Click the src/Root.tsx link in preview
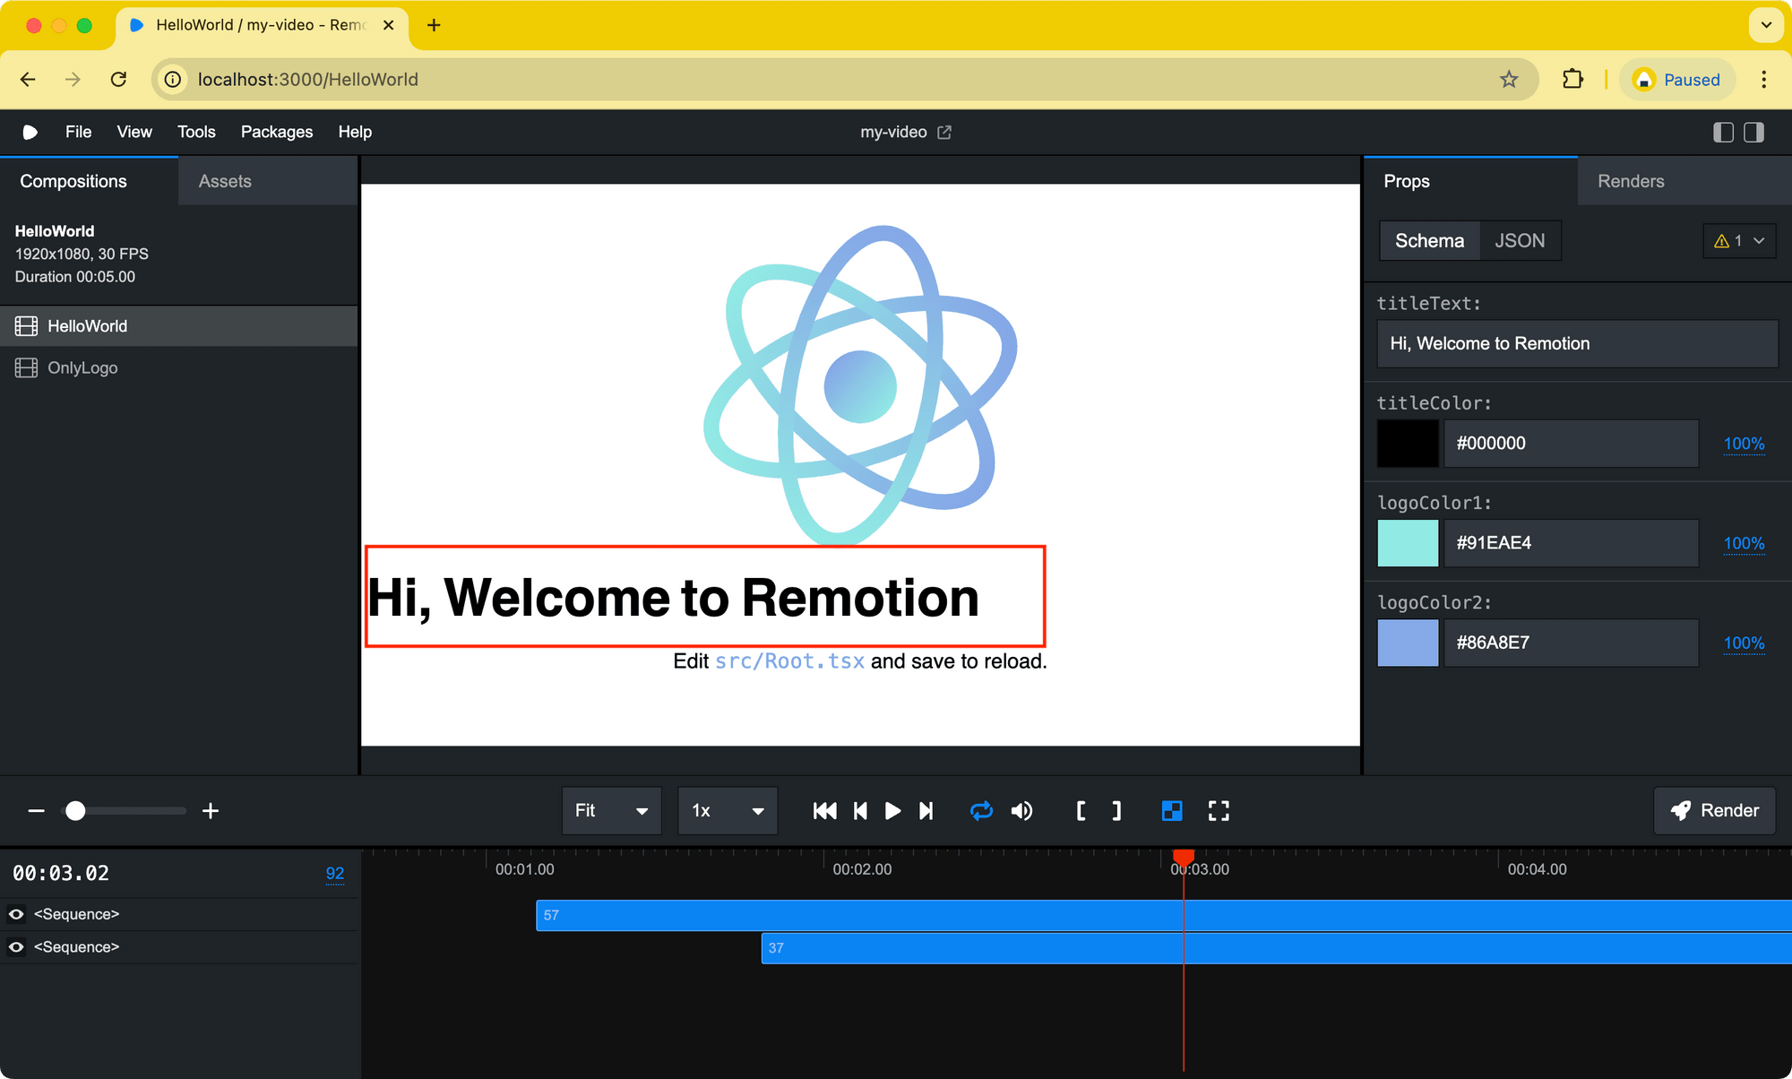Screen dimensions: 1792x1079 click(x=789, y=661)
